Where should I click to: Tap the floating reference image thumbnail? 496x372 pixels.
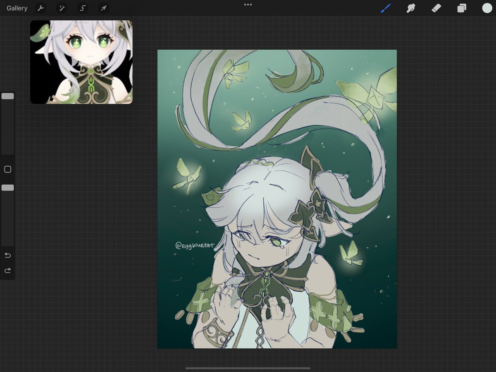(81, 62)
